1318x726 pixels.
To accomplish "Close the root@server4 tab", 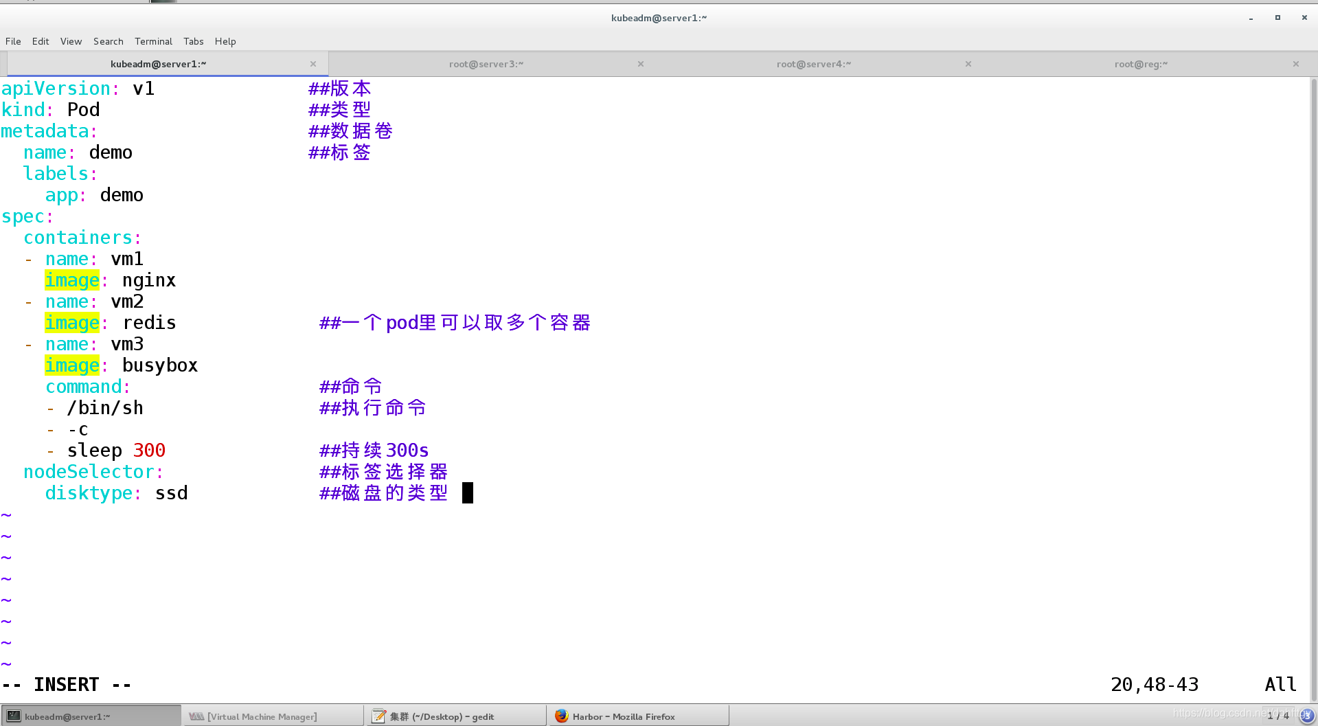I will point(968,64).
